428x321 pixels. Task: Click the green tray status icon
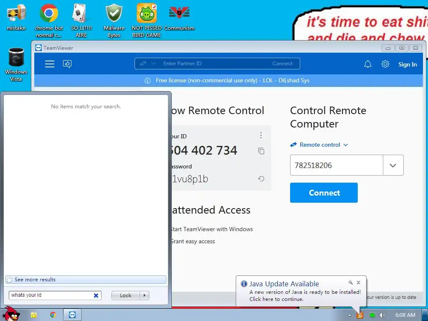click(372, 315)
